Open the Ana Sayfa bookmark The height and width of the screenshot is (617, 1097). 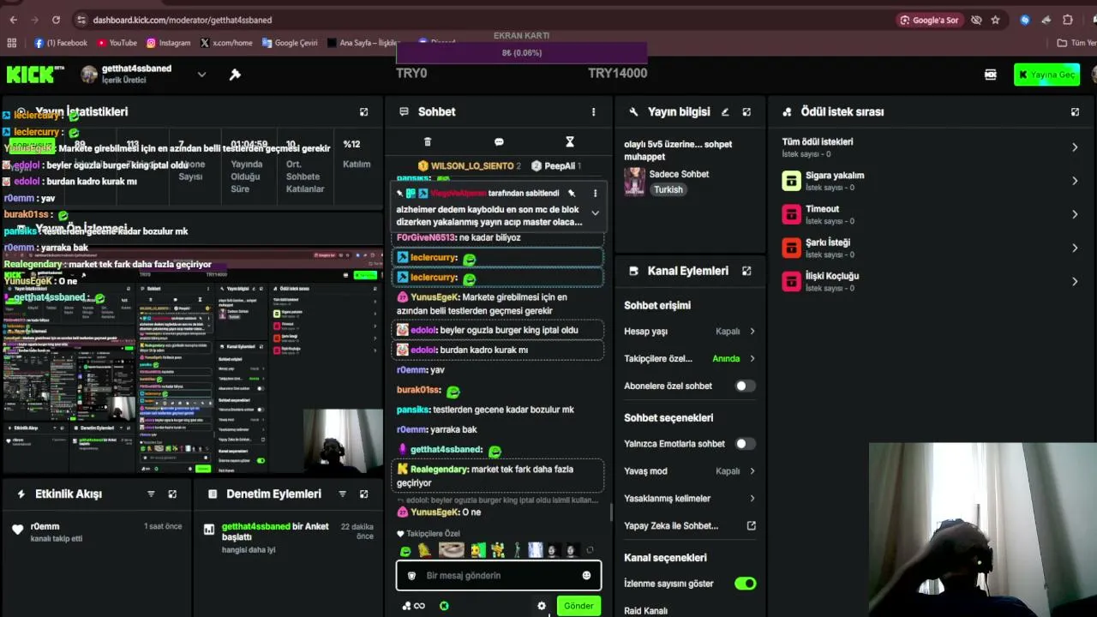point(363,43)
